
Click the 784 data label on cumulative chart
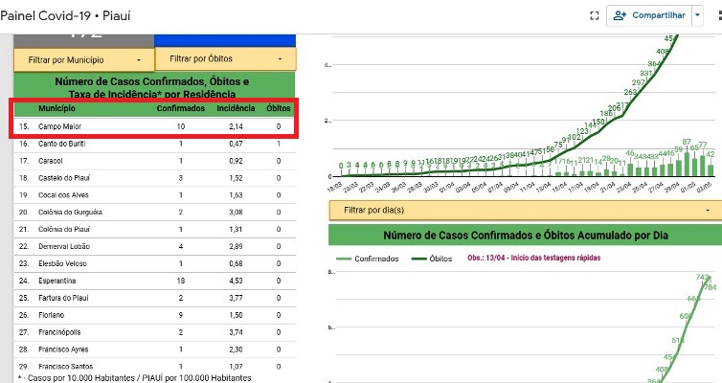[x=710, y=287]
